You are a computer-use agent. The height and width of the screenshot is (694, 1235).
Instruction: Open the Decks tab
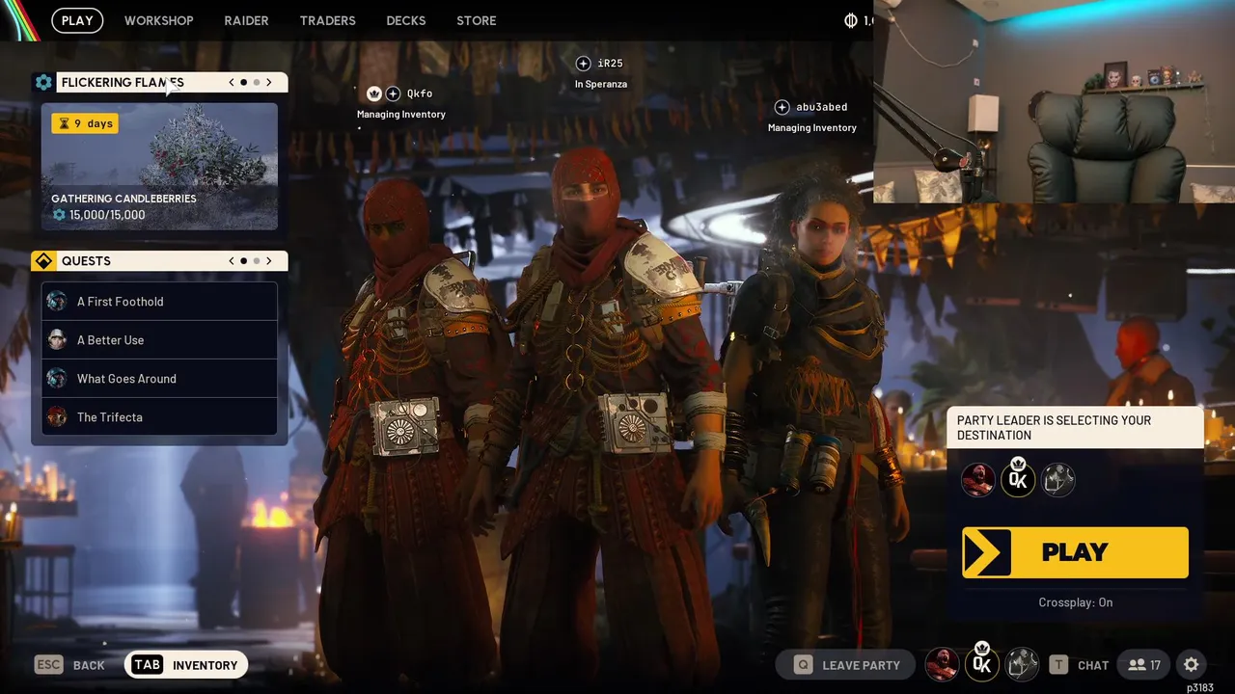[406, 20]
